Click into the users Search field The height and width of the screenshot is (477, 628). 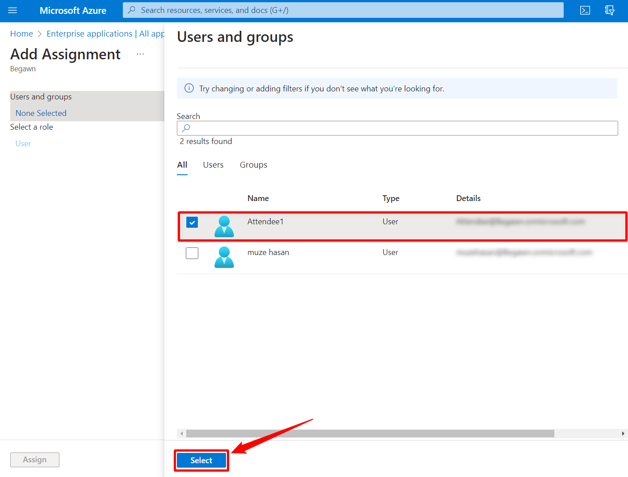pyautogui.click(x=398, y=128)
